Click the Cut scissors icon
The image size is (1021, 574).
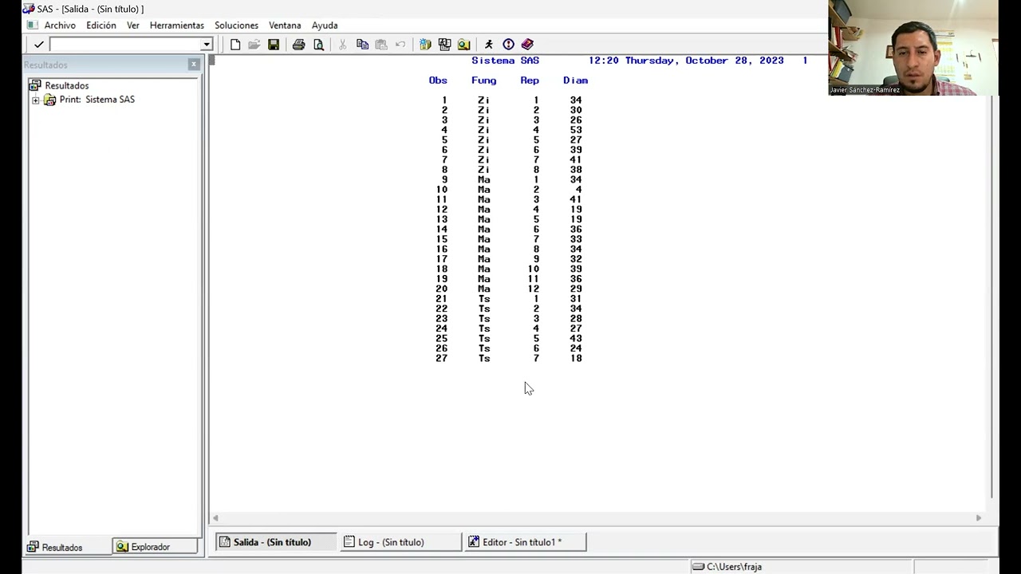343,45
